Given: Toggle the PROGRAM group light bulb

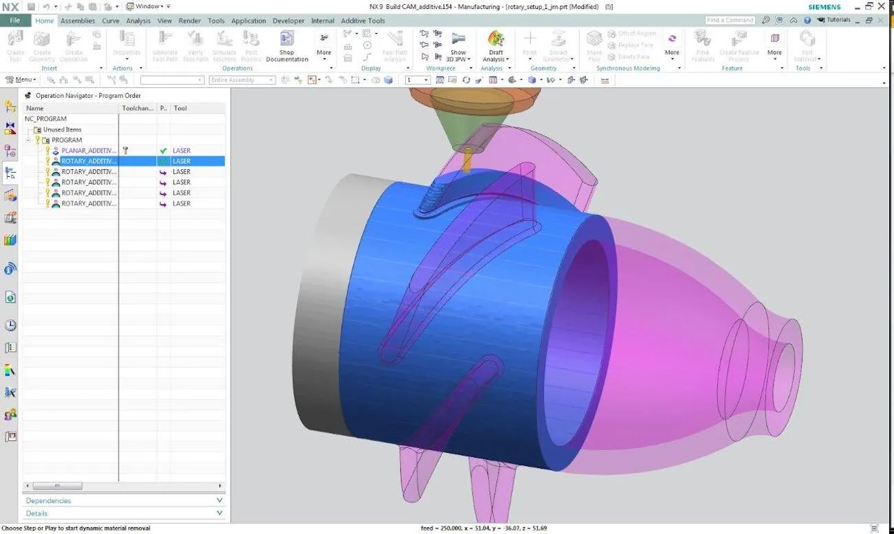Looking at the screenshot, I should [38, 140].
